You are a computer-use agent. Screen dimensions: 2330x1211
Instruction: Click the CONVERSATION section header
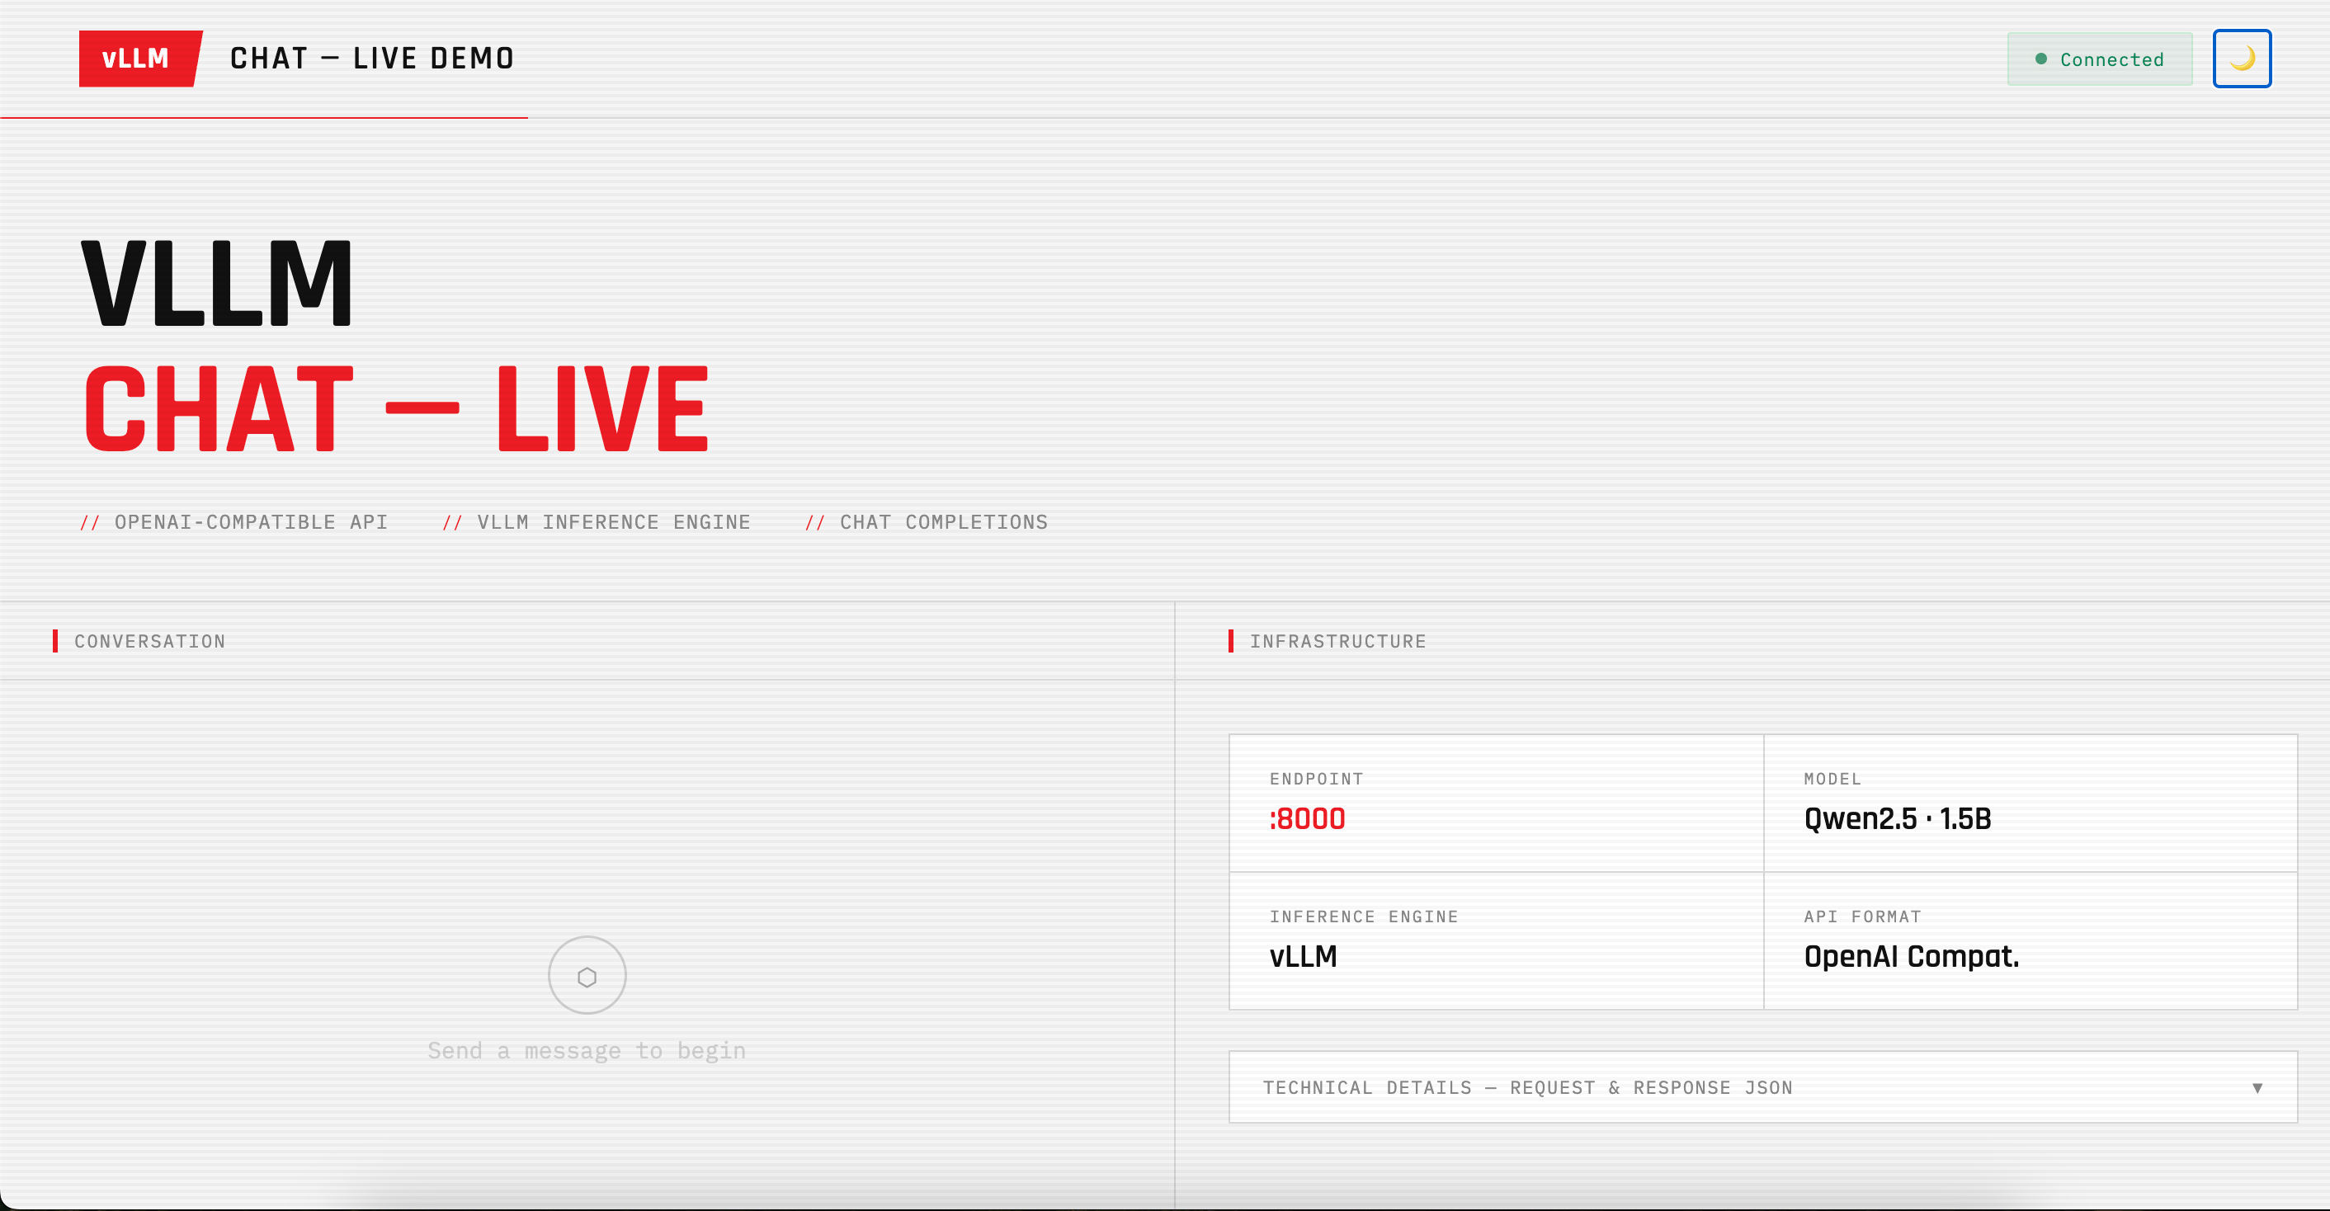click(x=150, y=641)
